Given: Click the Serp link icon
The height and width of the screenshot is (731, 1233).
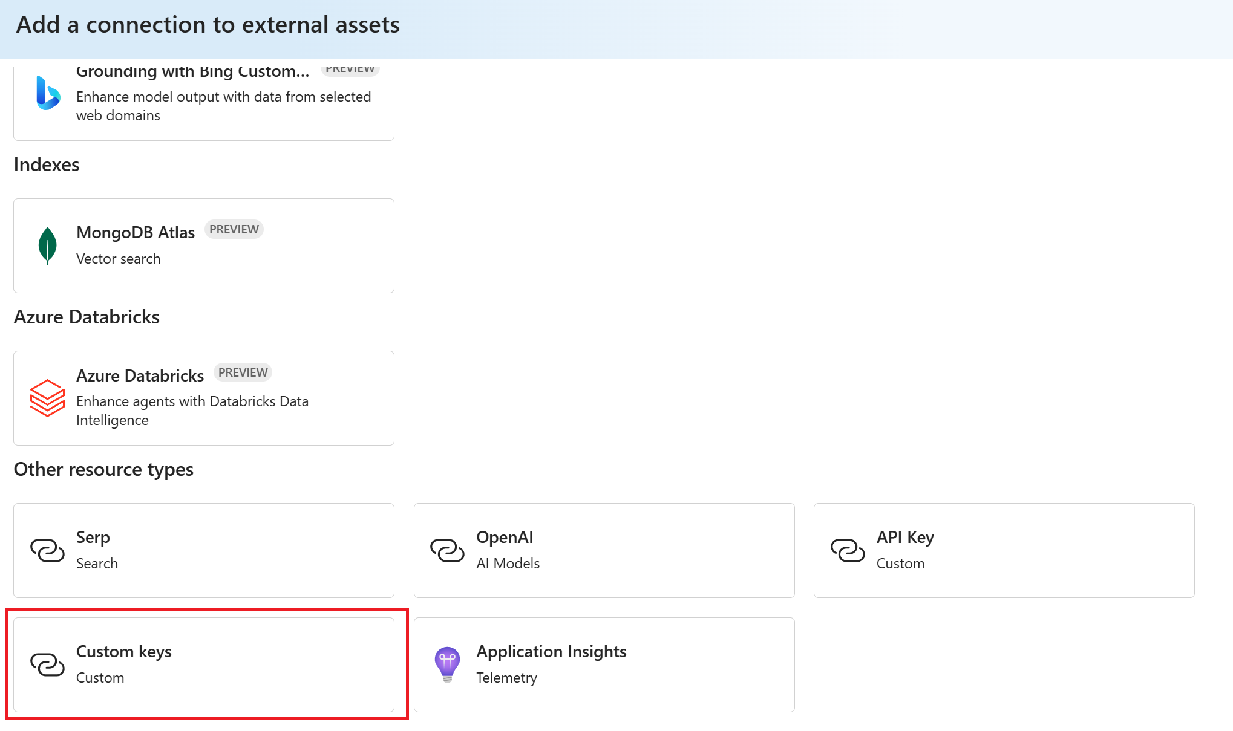Looking at the screenshot, I should tap(47, 549).
